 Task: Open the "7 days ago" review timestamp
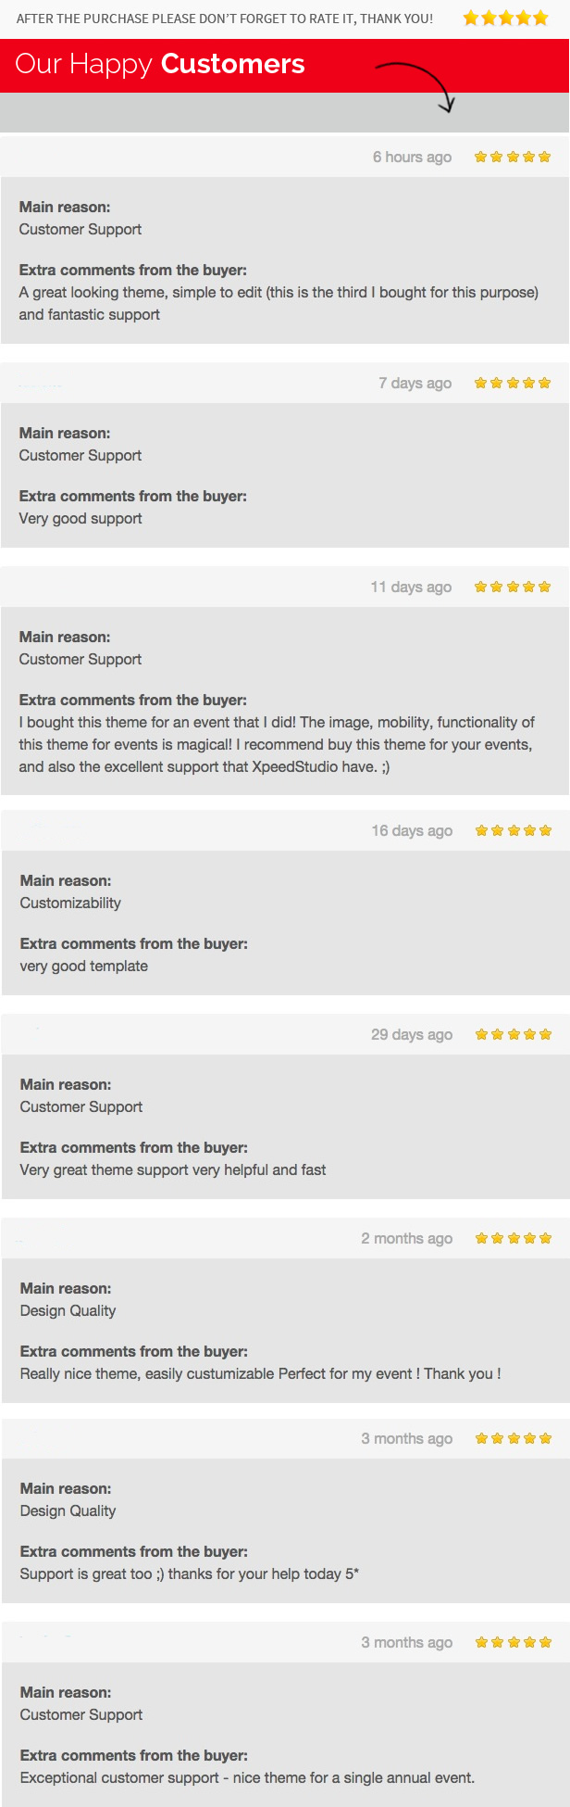tap(415, 383)
